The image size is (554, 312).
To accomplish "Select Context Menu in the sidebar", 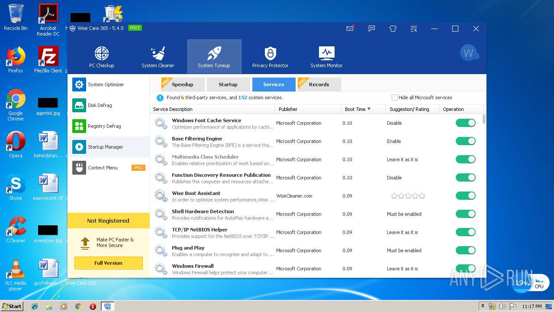I will pyautogui.click(x=108, y=168).
